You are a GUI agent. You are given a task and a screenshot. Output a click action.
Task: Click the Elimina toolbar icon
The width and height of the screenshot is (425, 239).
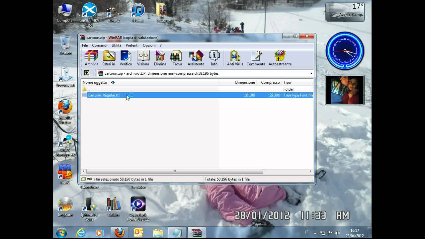[160, 58]
